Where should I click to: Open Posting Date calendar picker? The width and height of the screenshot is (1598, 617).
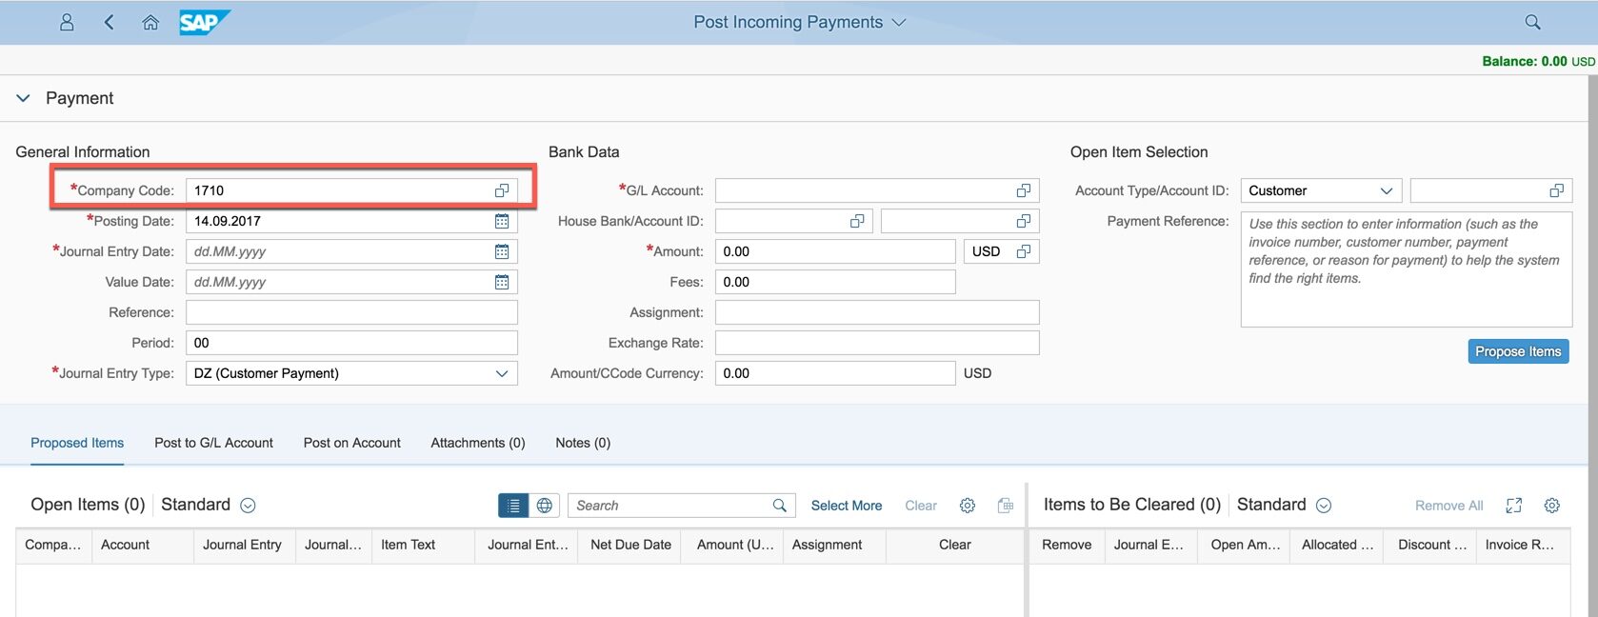click(502, 221)
